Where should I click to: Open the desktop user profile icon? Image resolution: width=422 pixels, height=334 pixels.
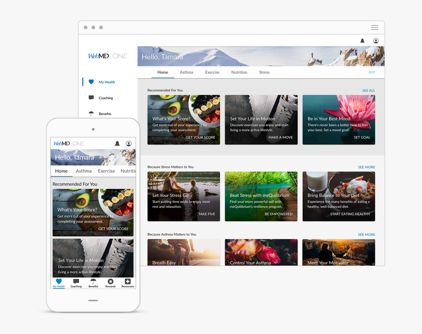click(x=376, y=41)
